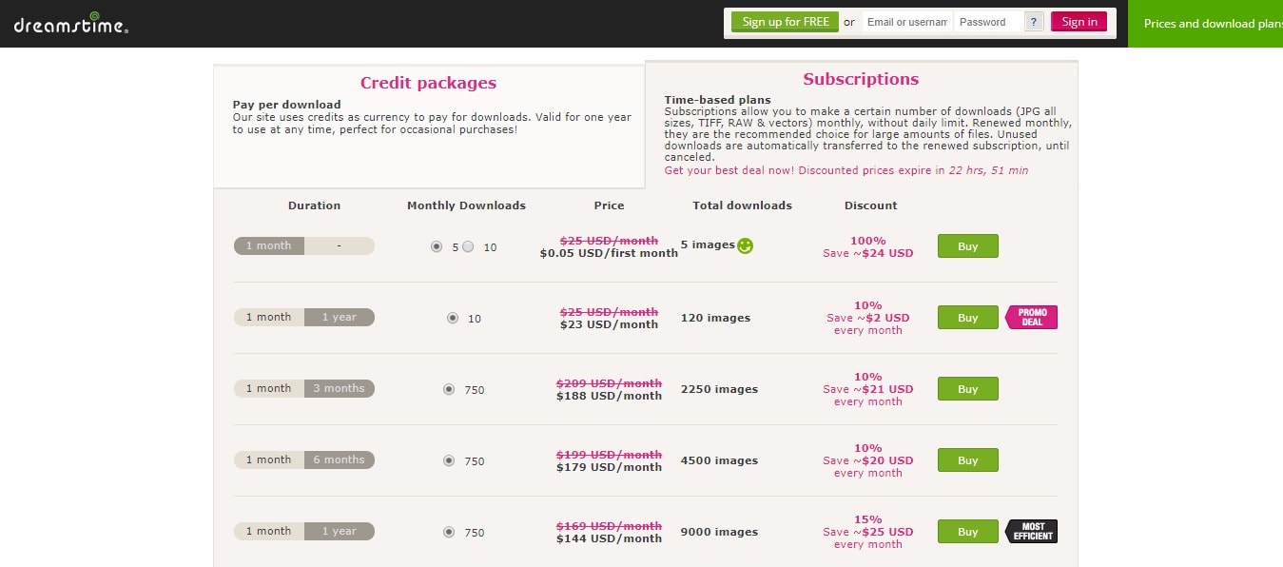
Task: Click the $23 USD/month price
Action: [609, 324]
